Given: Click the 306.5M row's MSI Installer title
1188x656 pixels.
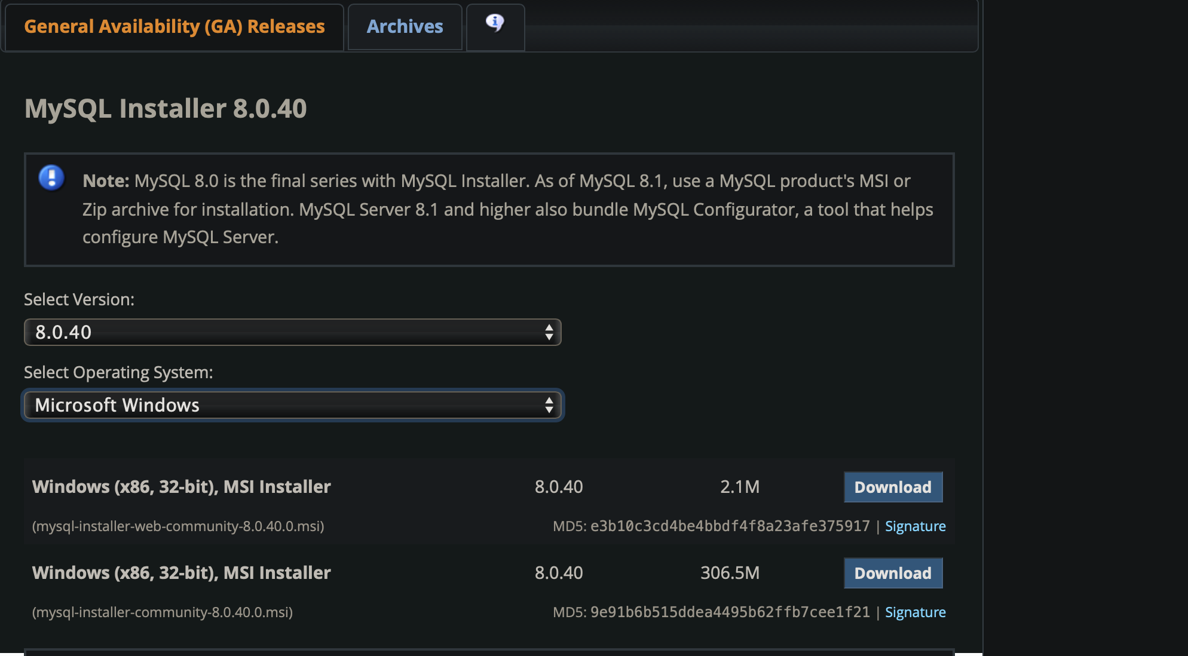Looking at the screenshot, I should (181, 573).
